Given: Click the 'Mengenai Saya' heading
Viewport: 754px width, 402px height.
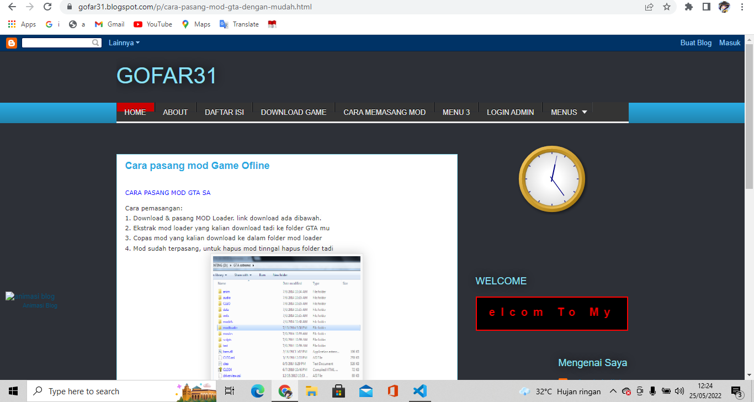Looking at the screenshot, I should (592, 363).
